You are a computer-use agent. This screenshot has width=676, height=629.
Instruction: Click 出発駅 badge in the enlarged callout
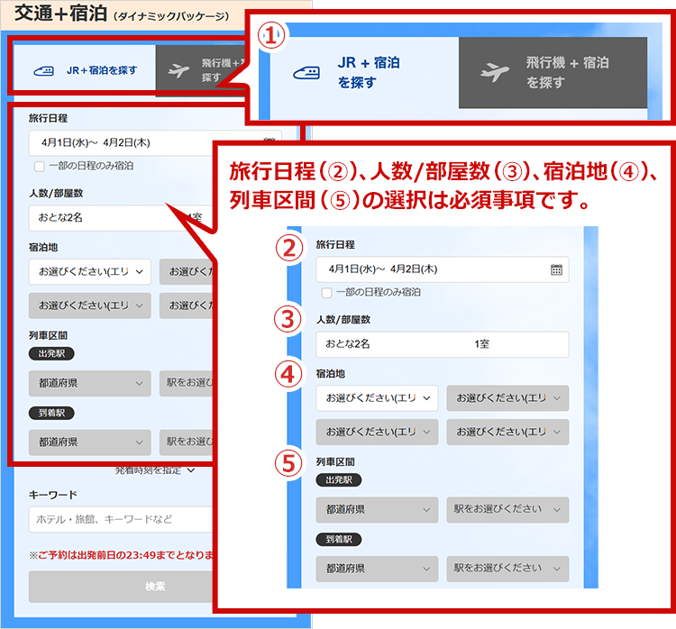[x=339, y=479]
